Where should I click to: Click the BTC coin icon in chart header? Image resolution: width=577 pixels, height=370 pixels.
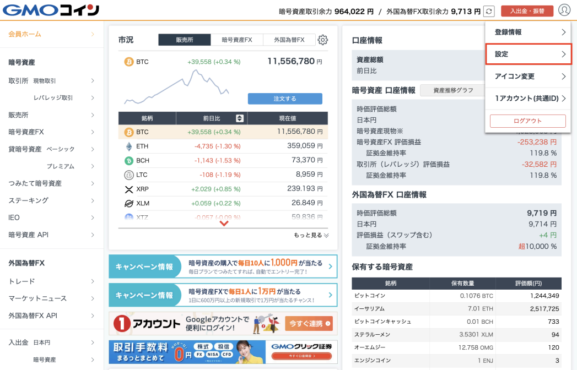pyautogui.click(x=129, y=62)
